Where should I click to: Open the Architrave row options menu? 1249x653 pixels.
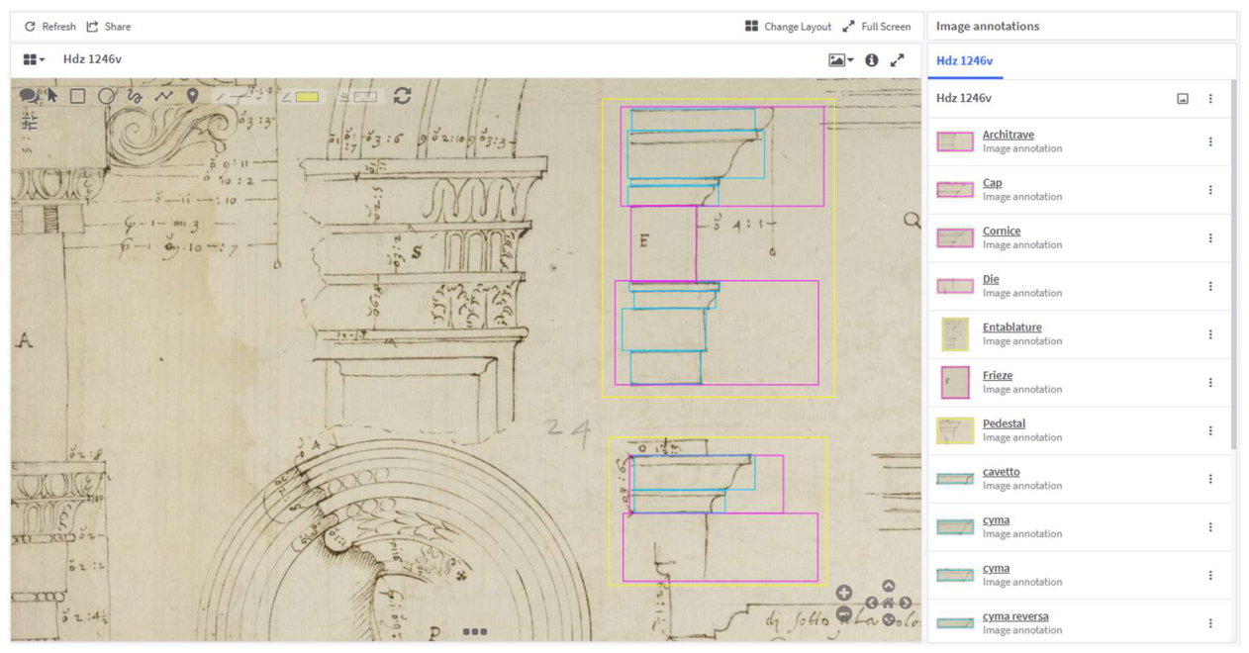[1210, 141]
